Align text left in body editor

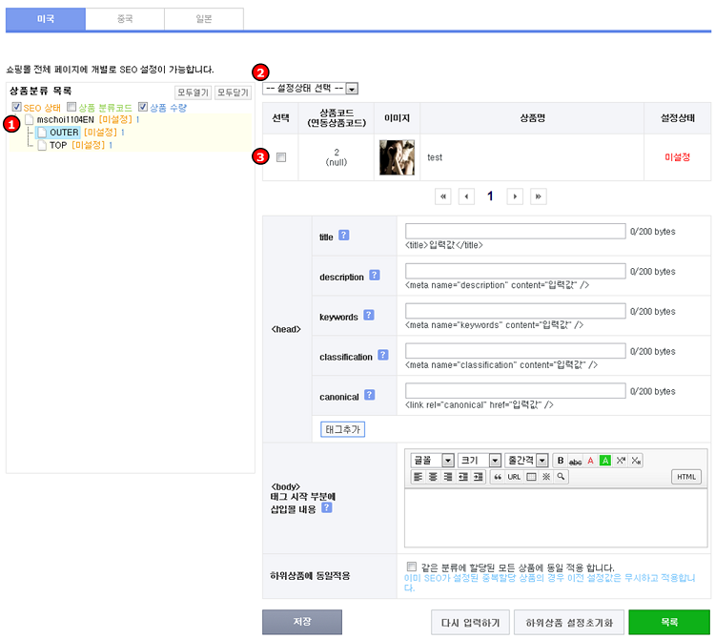418,477
